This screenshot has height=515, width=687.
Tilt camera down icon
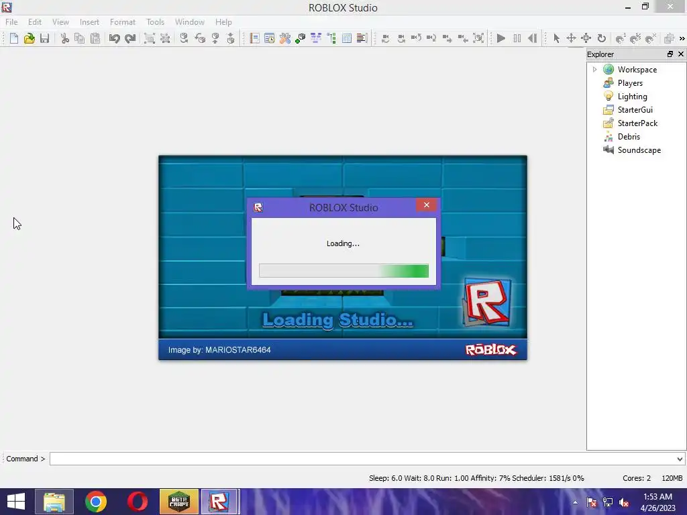point(431,38)
